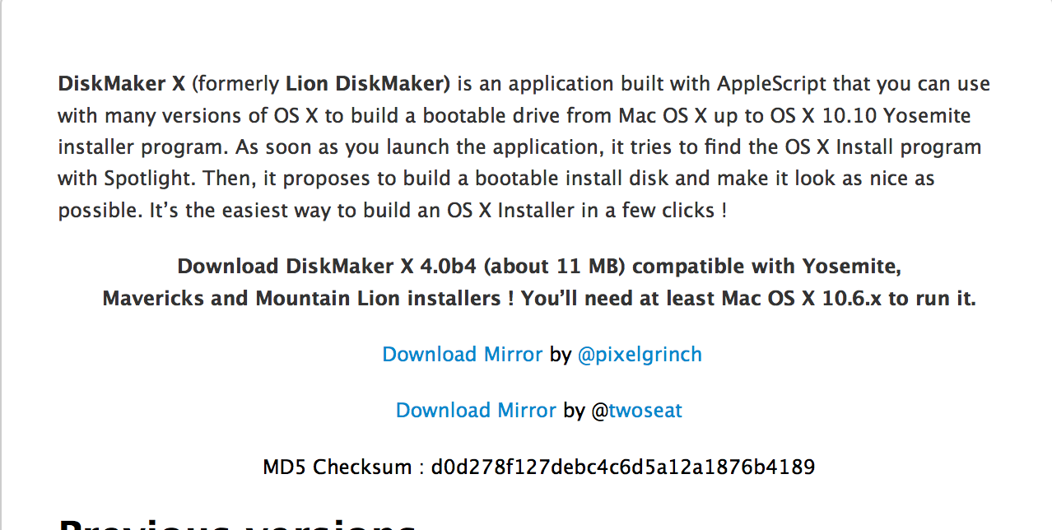
Task: Open the @pixelgrinch profile link
Action: click(x=640, y=355)
